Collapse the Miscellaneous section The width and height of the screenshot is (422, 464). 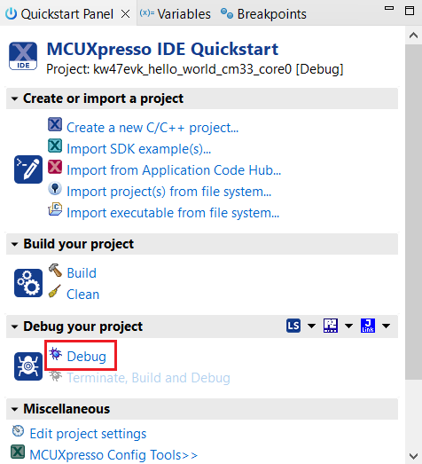tap(14, 409)
